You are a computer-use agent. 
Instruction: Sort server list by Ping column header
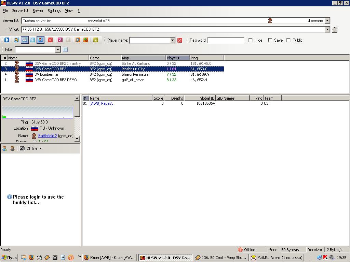click(x=206, y=58)
